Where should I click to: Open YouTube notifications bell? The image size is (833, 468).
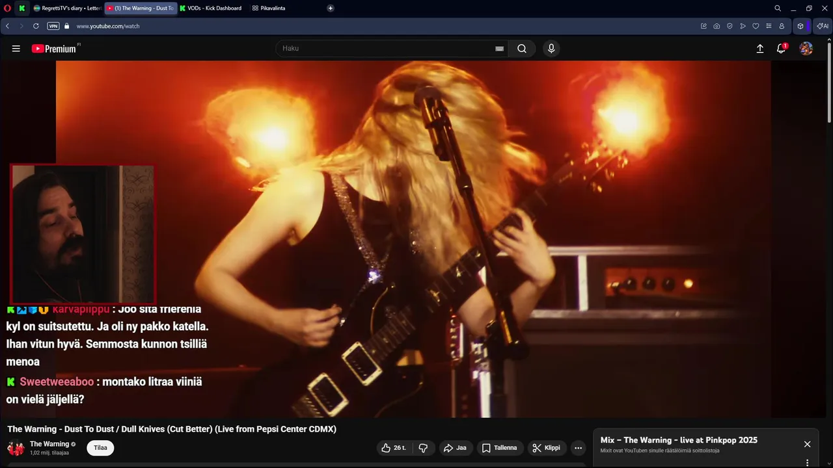(x=782, y=49)
